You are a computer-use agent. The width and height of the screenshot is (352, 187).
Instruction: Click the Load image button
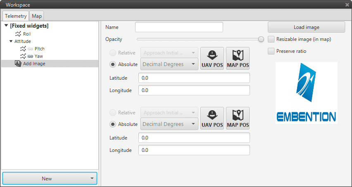coord(307,27)
